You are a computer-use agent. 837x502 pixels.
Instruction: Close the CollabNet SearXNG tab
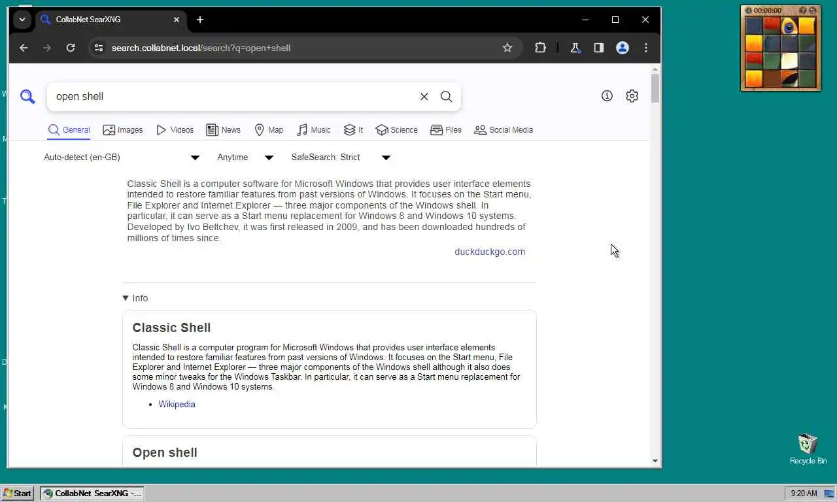coord(177,20)
